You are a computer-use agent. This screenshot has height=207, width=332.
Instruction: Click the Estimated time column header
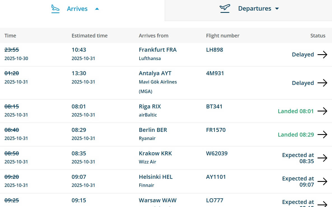click(89, 35)
